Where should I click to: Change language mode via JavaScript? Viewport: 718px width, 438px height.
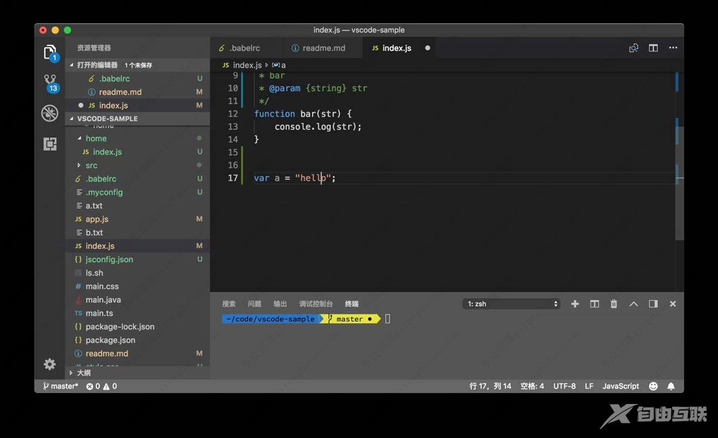click(620, 386)
